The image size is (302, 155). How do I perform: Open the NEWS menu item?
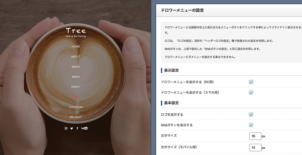(76, 67)
